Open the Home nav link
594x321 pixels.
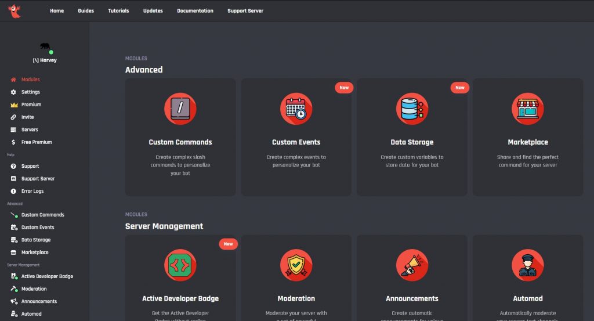(x=57, y=11)
